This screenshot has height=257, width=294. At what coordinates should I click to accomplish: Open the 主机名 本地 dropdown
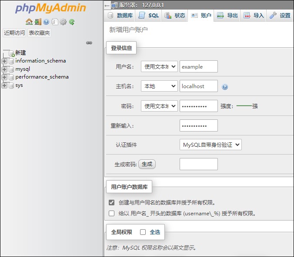tap(159, 86)
